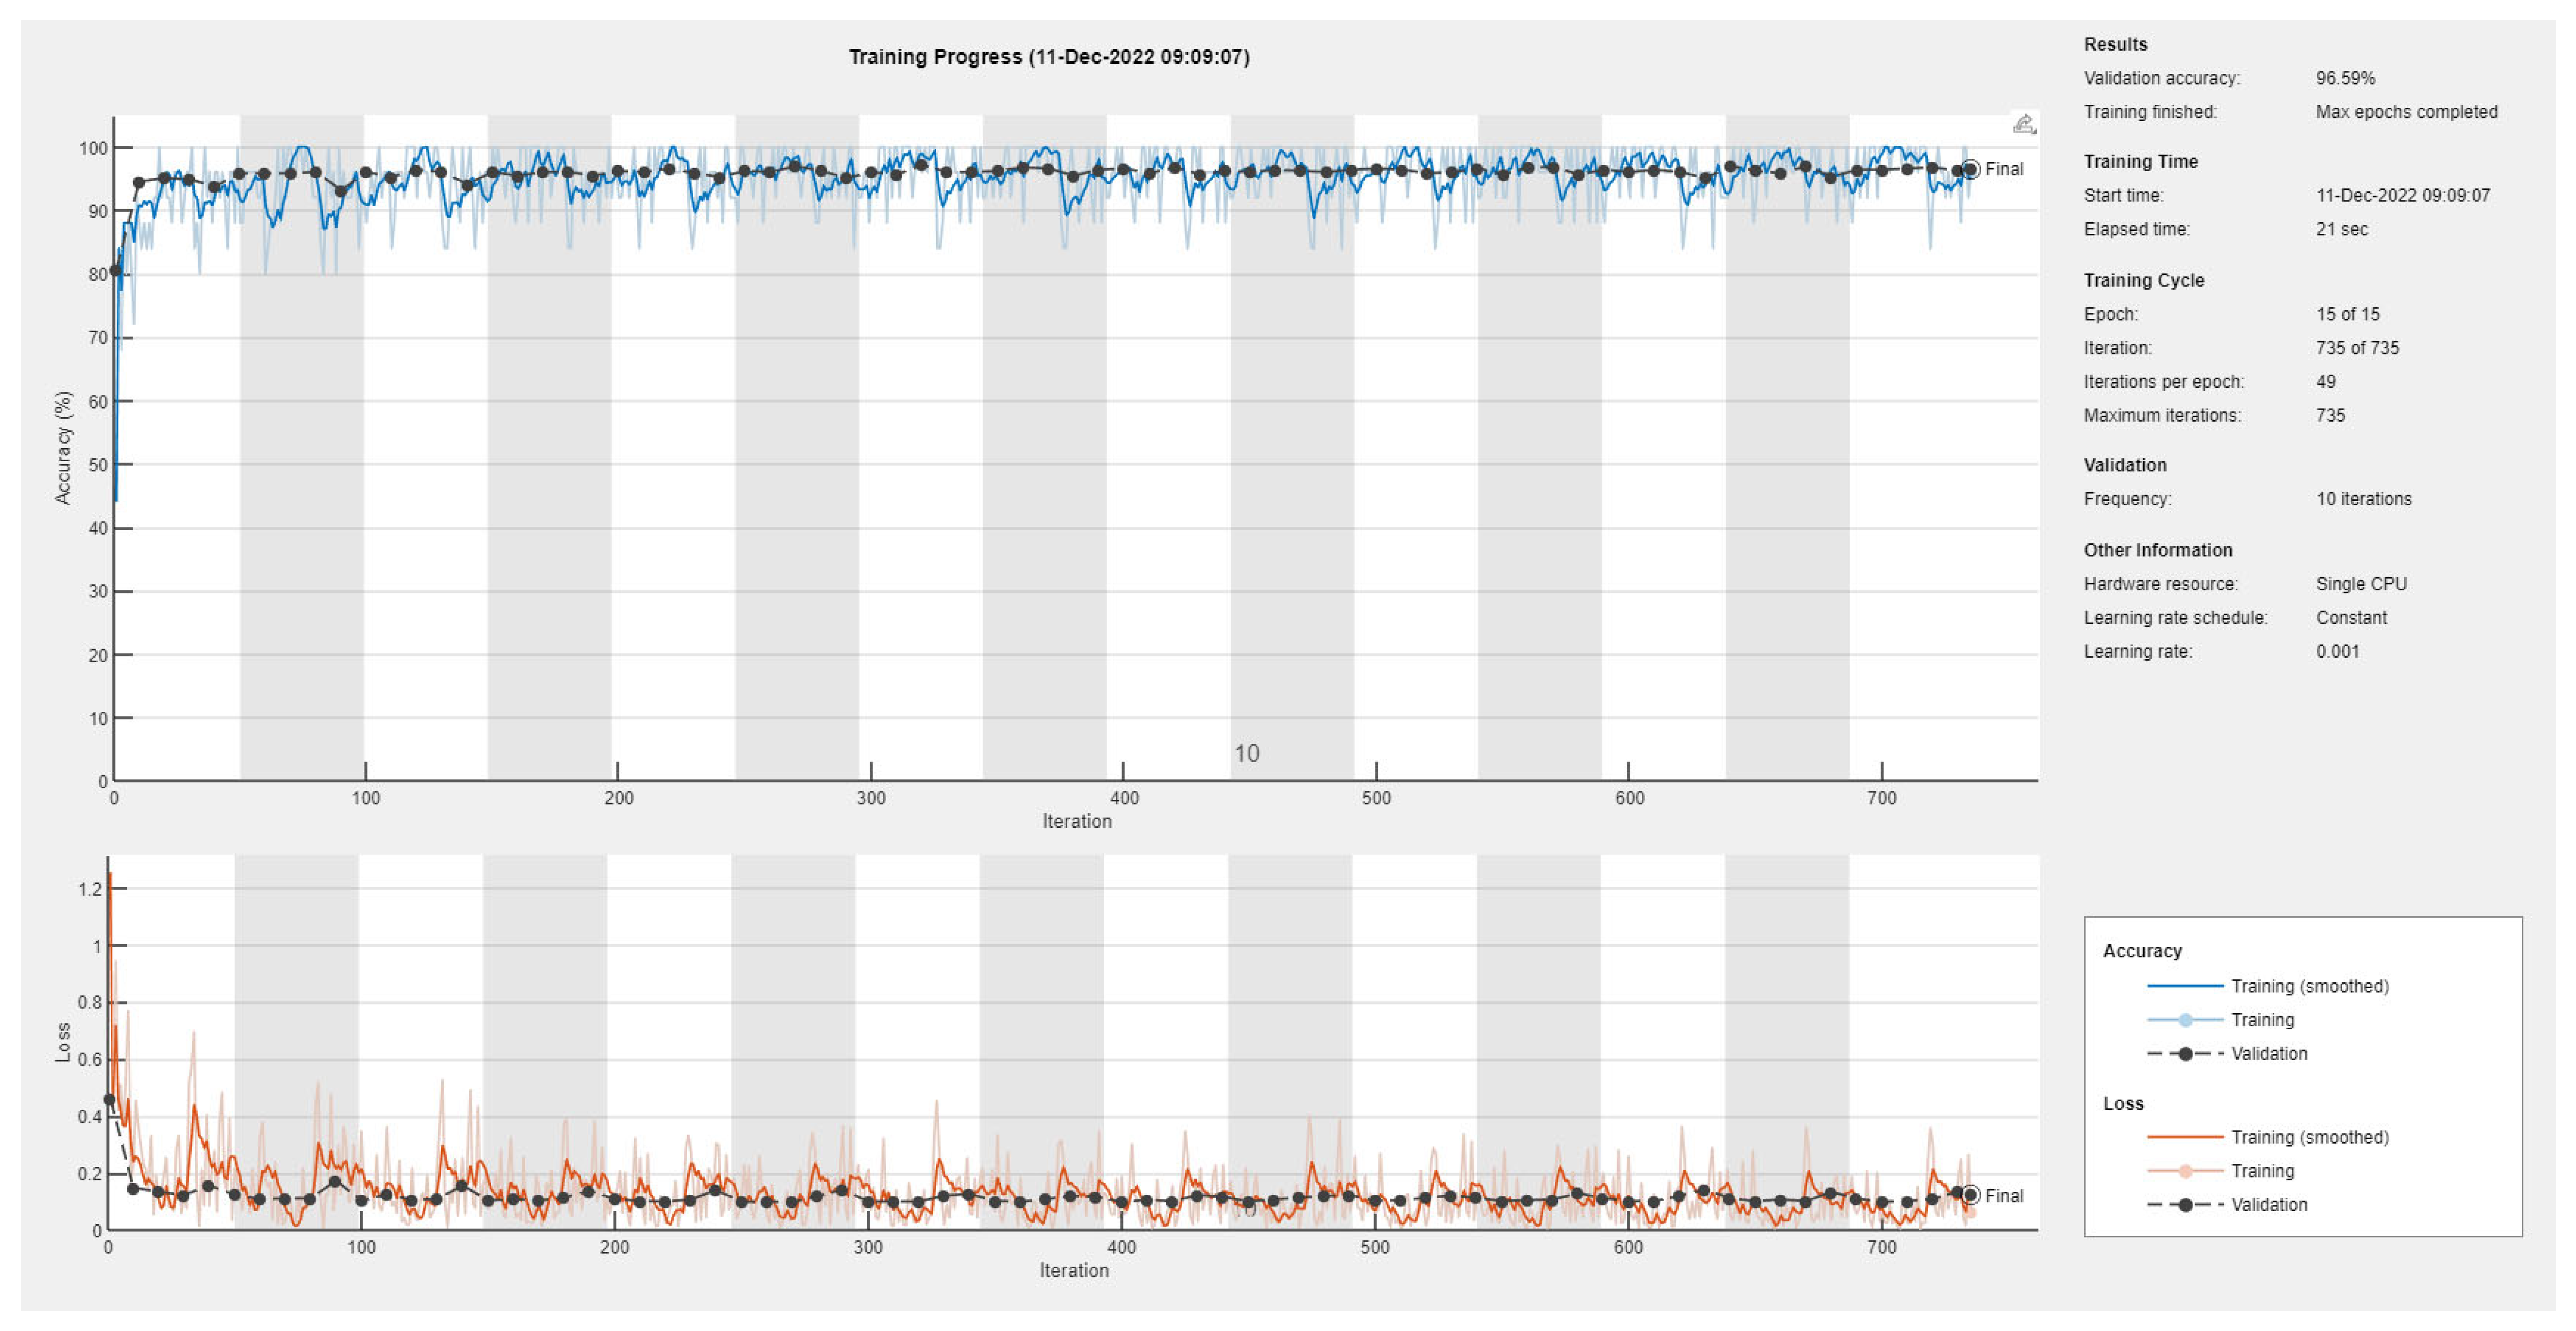The height and width of the screenshot is (1331, 2576).
Task: Click the Iteration x-axis label under loss plot
Action: (1074, 1270)
